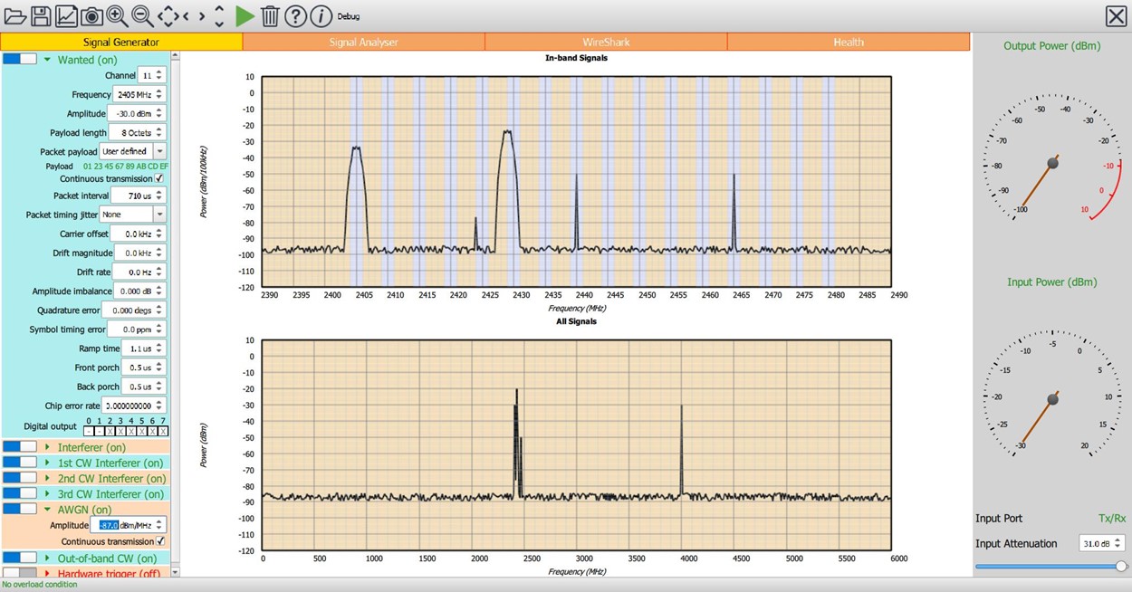This screenshot has height=592, width=1132.
Task: Switch to the Signal Analyser tab
Action: (x=363, y=42)
